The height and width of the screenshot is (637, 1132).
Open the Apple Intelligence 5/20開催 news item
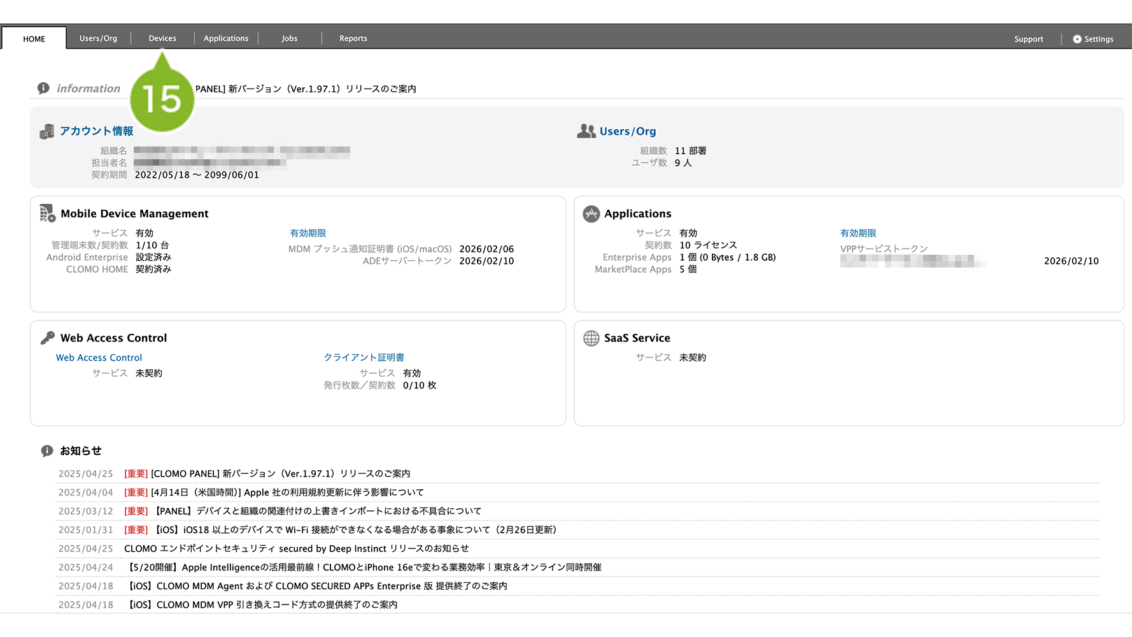(x=363, y=567)
